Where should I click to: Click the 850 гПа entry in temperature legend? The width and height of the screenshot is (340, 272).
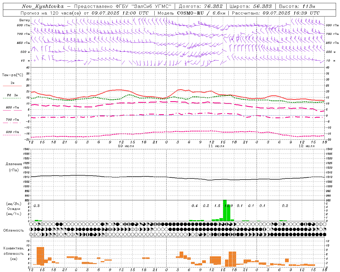point(12,108)
